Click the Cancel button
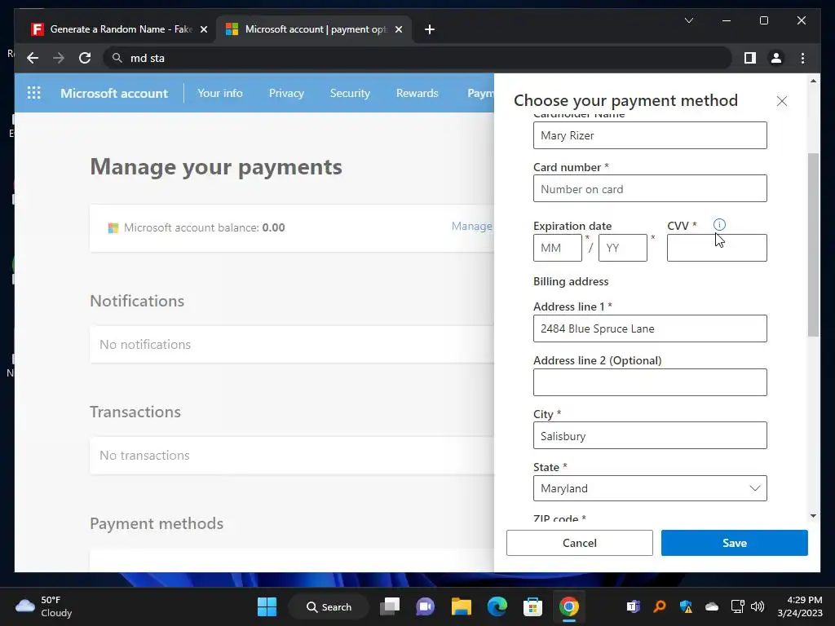 click(580, 543)
